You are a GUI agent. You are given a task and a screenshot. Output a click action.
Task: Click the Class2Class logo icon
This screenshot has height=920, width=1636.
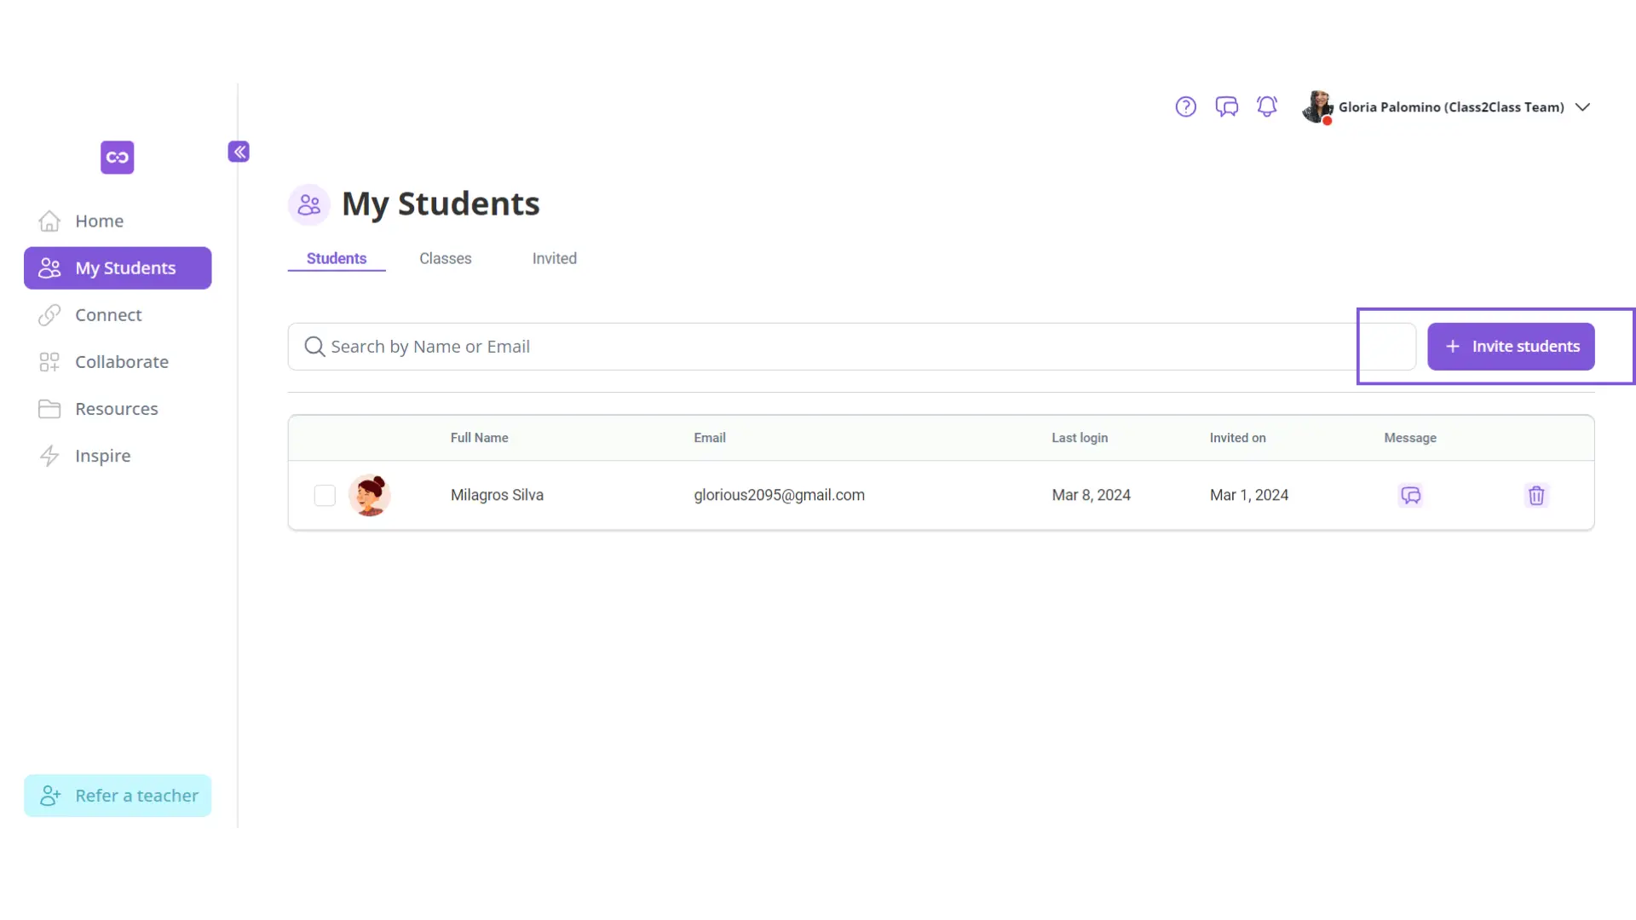(118, 158)
